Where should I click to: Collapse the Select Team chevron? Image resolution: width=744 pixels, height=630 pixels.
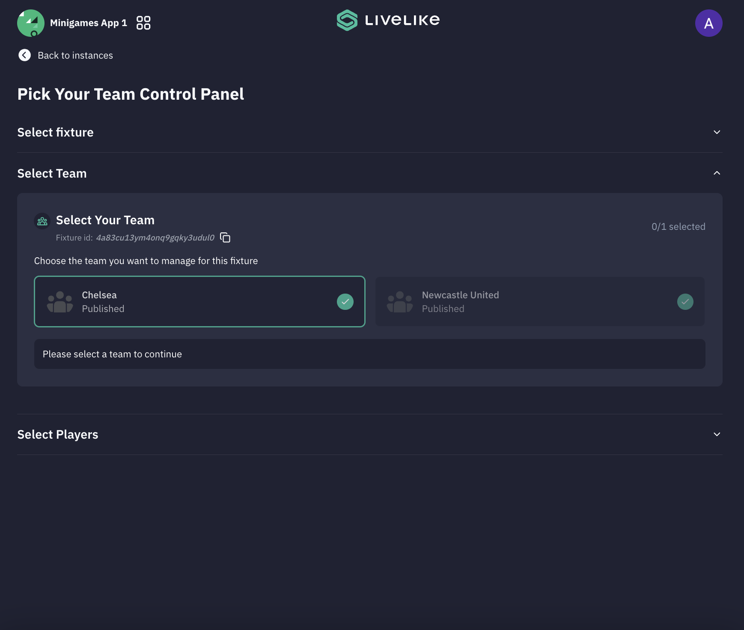coord(717,173)
